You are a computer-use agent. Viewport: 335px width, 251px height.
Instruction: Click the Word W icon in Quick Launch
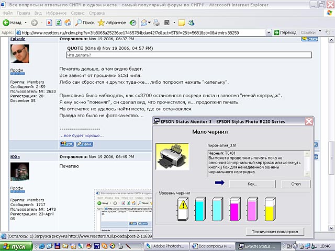[x=97, y=246]
